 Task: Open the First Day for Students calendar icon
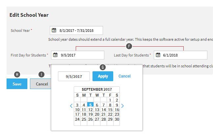55,55
